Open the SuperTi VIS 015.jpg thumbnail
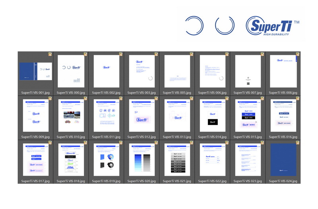 point(248,115)
